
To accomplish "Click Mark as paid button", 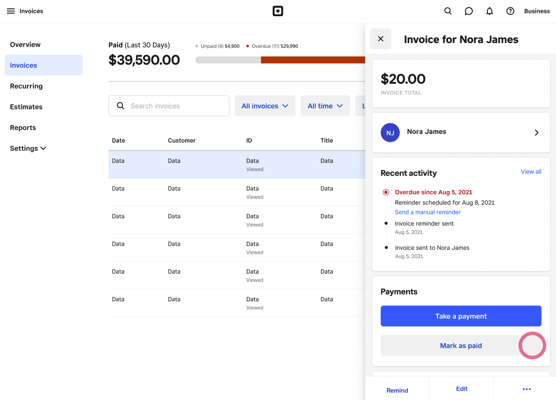I will [461, 345].
